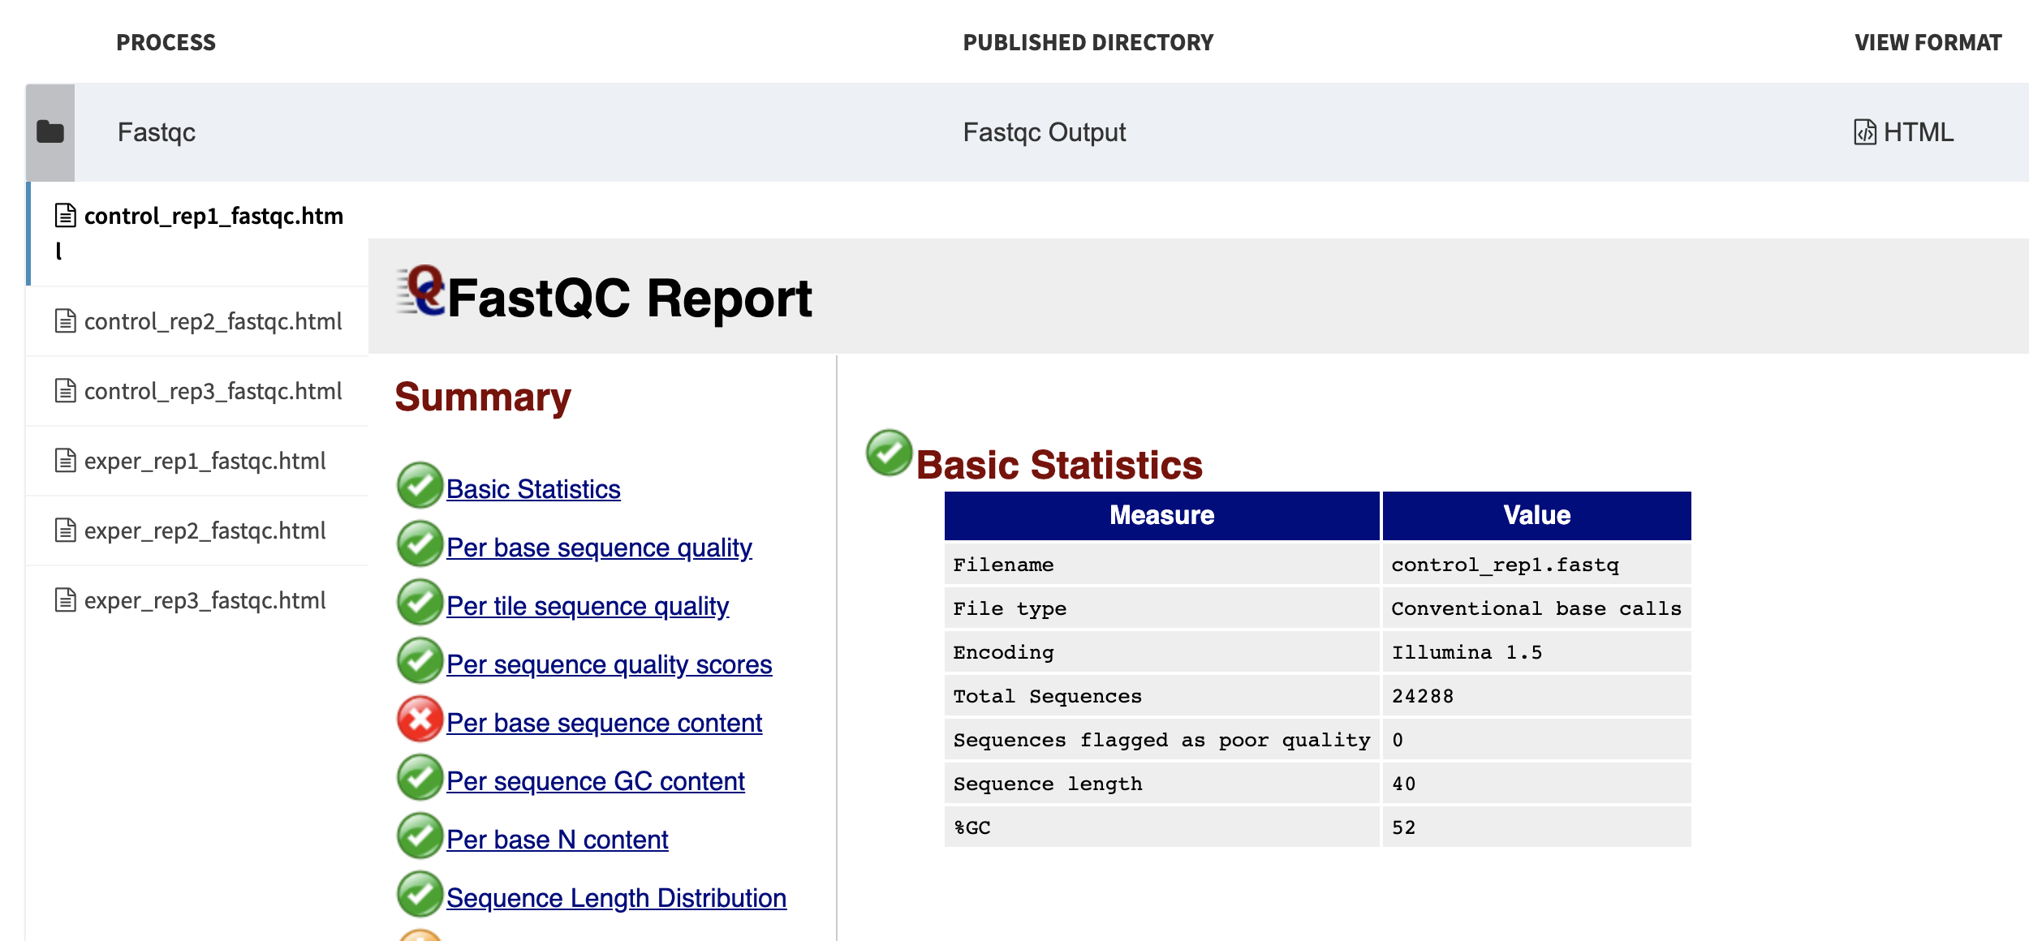
Task: Click pass icon beside Per sequence quality scores
Action: (x=420, y=660)
